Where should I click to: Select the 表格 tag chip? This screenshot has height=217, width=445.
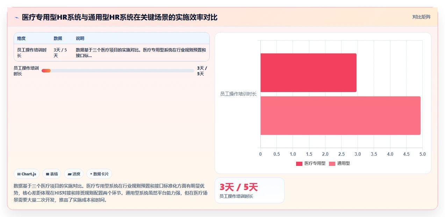[x=52, y=174]
